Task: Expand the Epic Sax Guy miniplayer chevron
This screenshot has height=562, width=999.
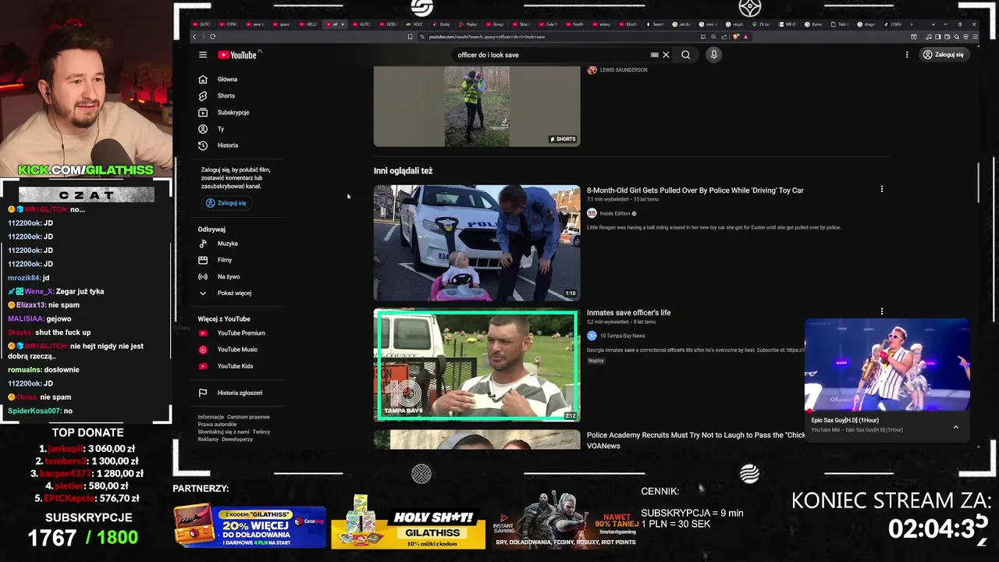Action: pos(955,427)
